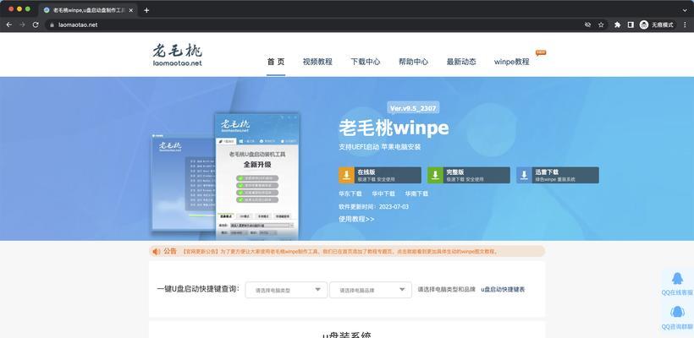Viewport: 694px width, 338px height.
Task: Click the side panel icon in toolbar
Action: pos(631,25)
